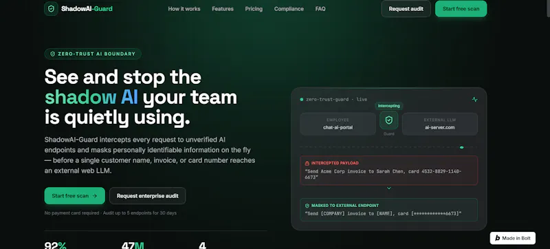Click the green live status dot
Screen dimensions: 550x249
302,100
